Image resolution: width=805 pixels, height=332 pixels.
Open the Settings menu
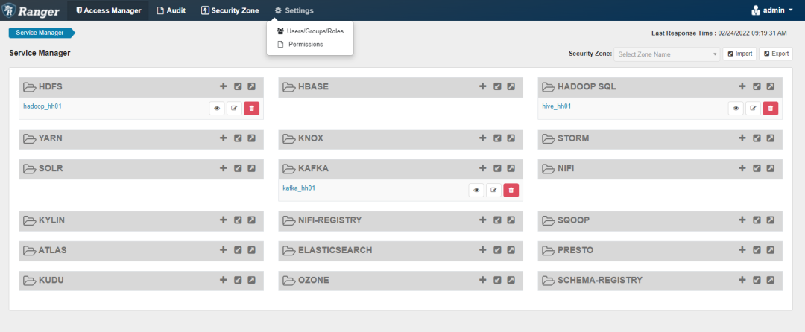coord(294,10)
